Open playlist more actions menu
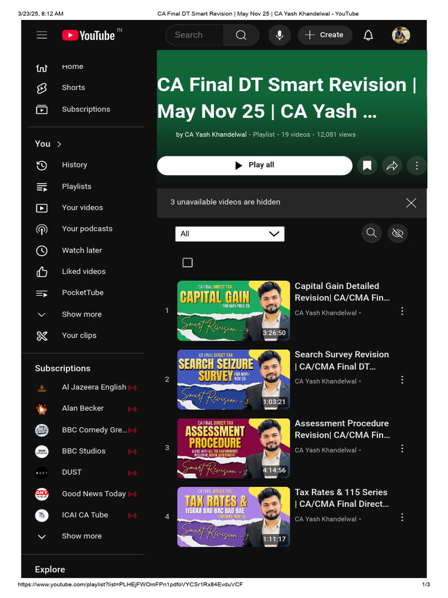448x598 pixels. click(416, 165)
